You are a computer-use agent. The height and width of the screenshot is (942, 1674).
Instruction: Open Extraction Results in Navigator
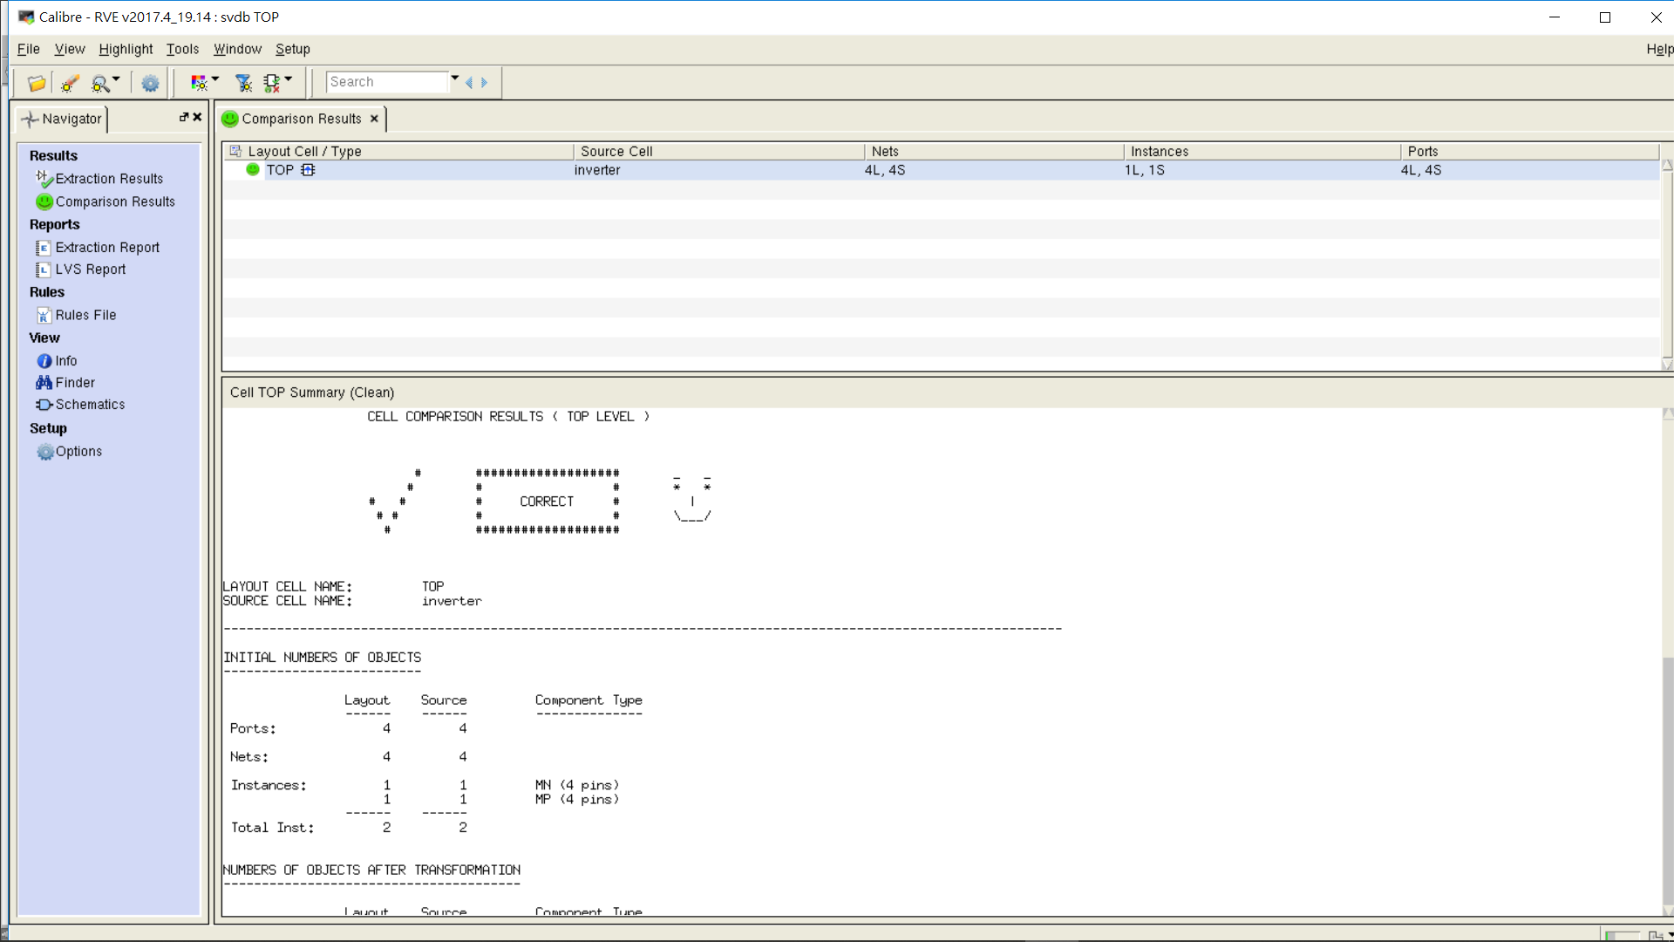click(x=109, y=179)
